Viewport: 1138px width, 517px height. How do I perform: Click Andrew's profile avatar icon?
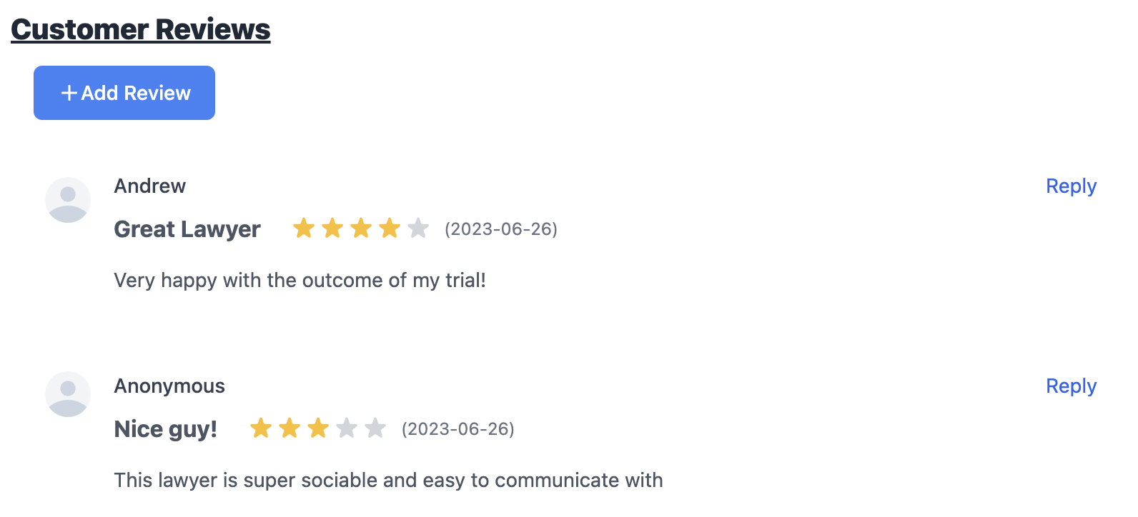(68, 200)
